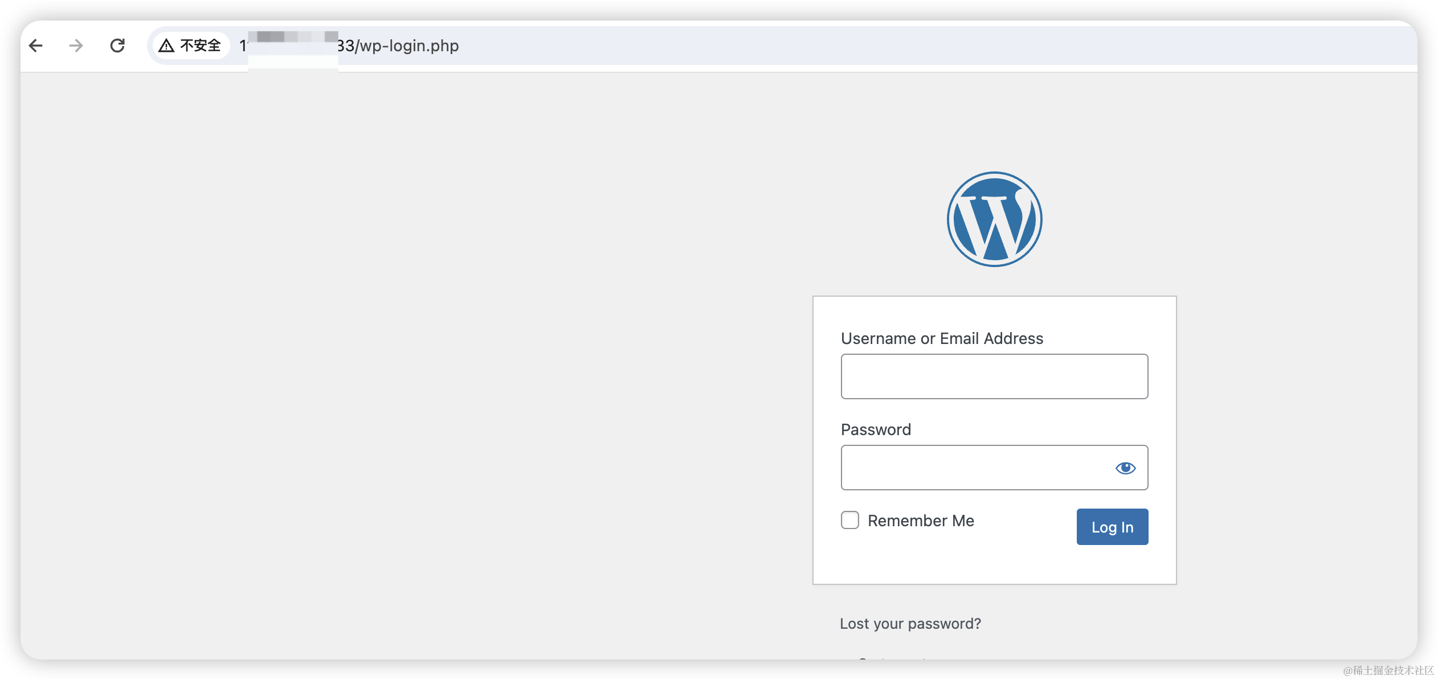Click the WordPress logo
Screen dimensions: 1438x680
pyautogui.click(x=994, y=219)
